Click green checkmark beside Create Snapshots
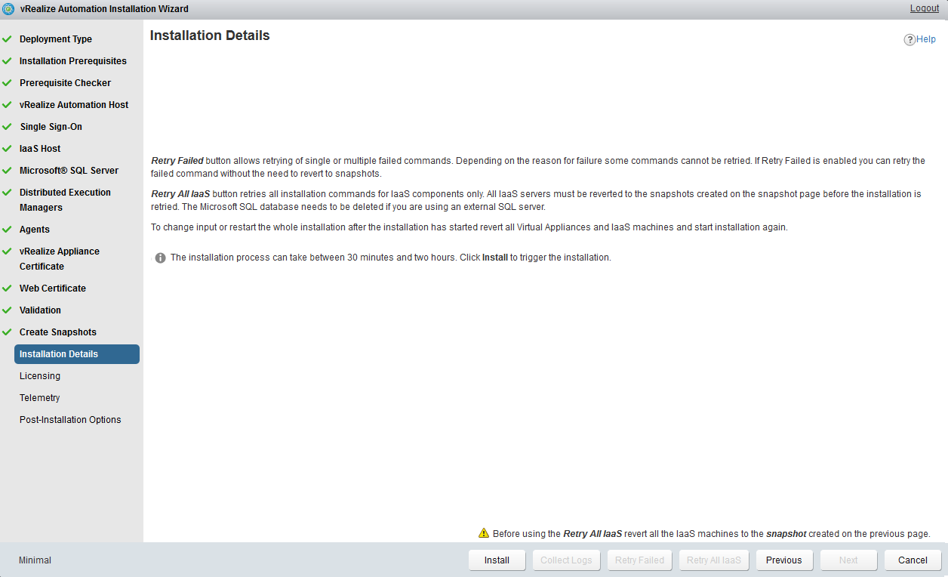 coord(7,332)
